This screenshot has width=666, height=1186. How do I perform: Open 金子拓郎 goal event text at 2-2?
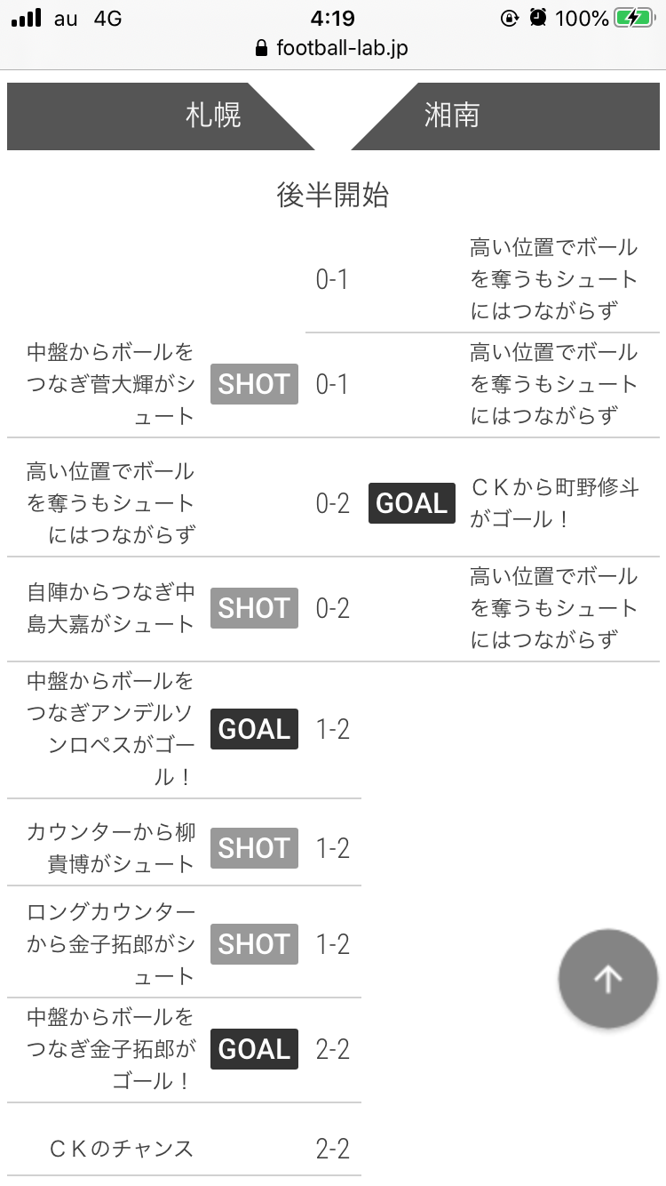pos(111,1049)
